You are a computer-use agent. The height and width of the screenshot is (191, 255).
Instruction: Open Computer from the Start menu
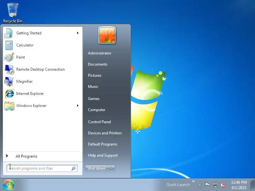[x=97, y=110]
